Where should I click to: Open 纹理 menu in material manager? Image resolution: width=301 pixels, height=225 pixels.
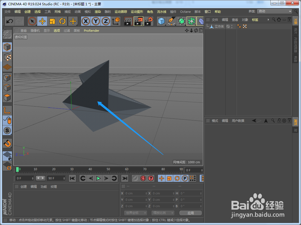pyautogui.click(x=53, y=187)
